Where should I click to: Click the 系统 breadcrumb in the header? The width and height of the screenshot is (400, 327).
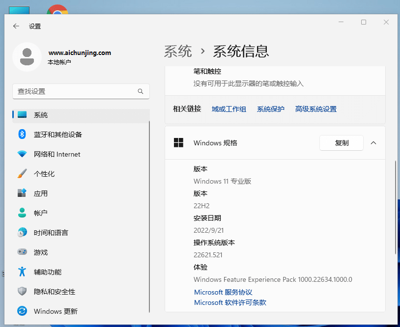coord(178,51)
